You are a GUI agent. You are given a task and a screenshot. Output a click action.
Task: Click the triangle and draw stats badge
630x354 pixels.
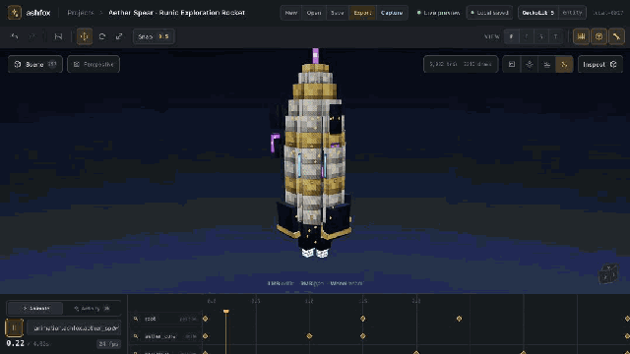pyautogui.click(x=461, y=64)
